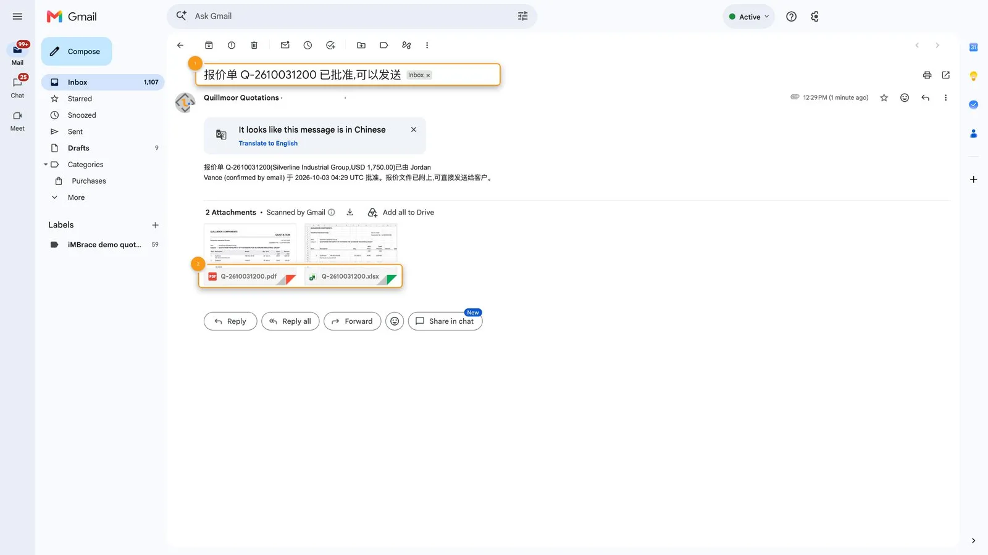
Task: Click the Forward button
Action: [352, 321]
